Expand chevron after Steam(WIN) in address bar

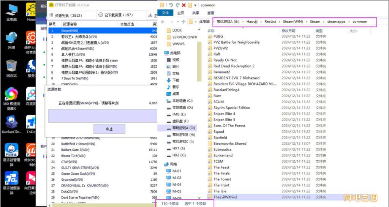(307, 22)
